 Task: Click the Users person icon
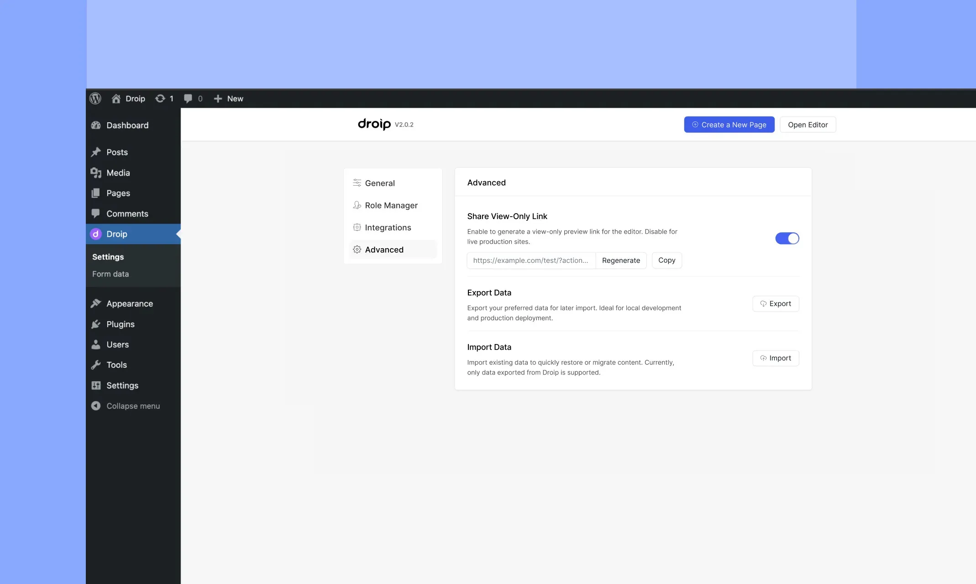coord(96,344)
